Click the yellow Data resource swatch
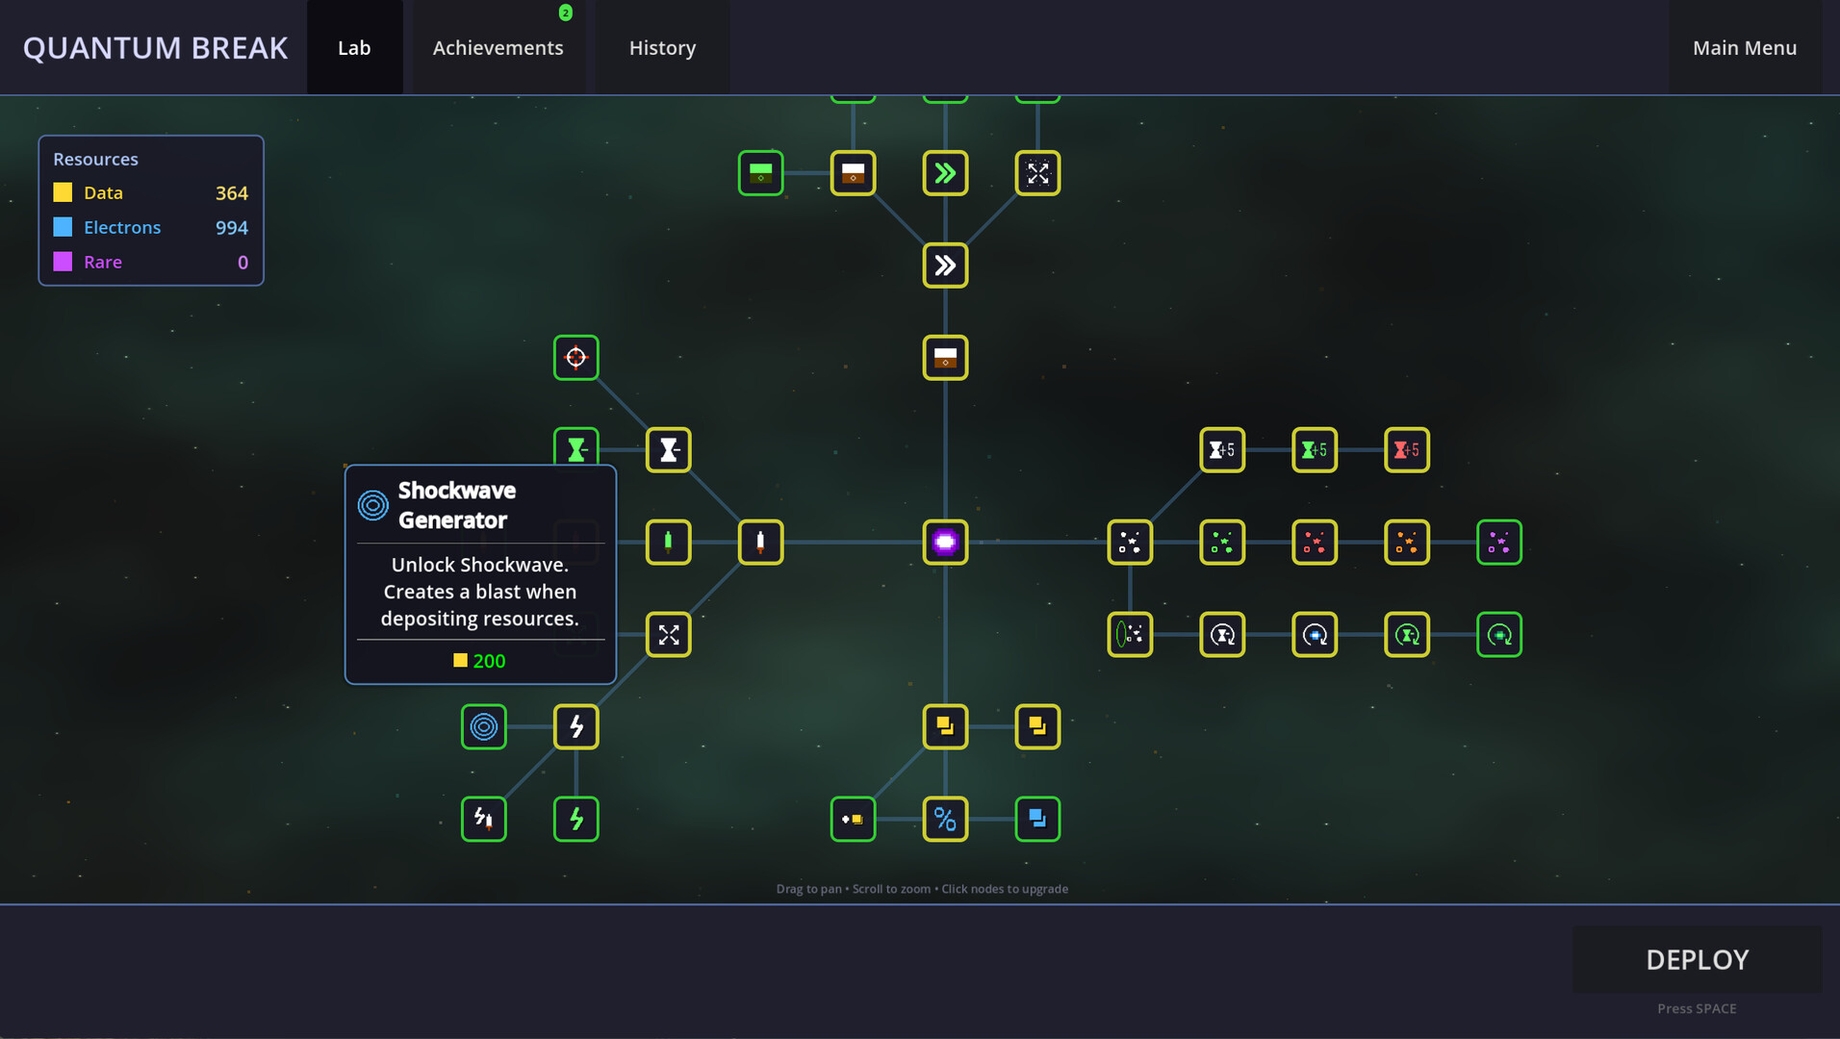The image size is (1840, 1039). coord(63,192)
